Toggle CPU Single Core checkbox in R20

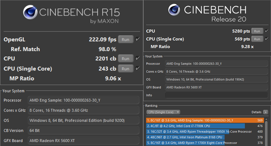tap(267, 39)
